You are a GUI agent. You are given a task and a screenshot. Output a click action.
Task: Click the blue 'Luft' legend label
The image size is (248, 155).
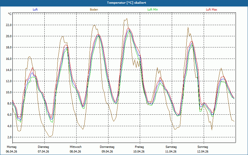[35, 10]
